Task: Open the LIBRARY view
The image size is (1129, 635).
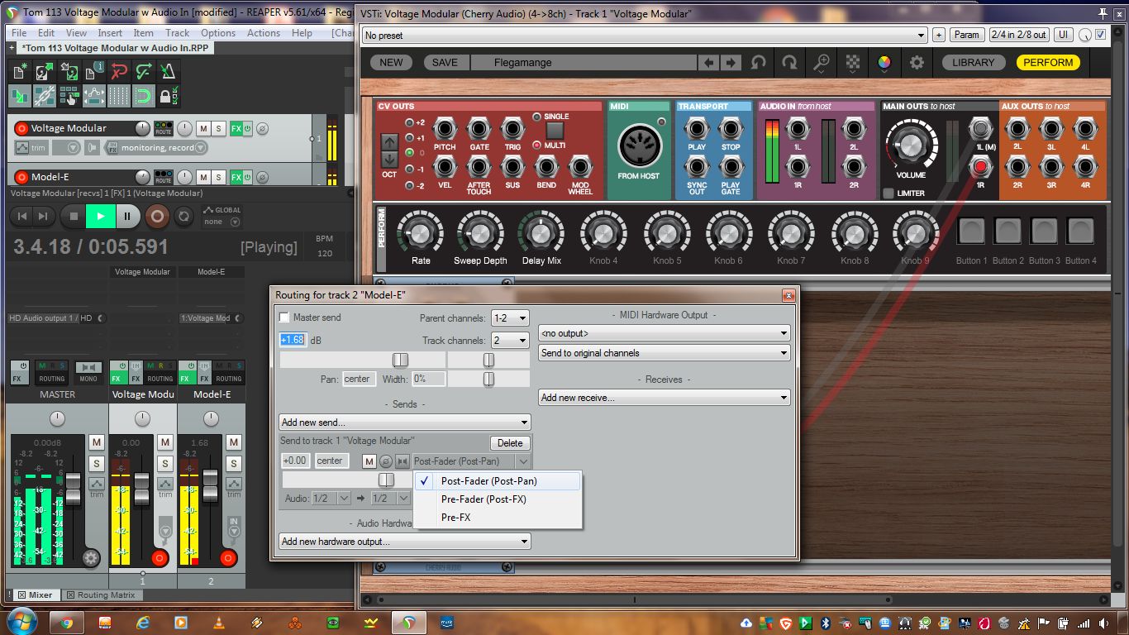Action: pyautogui.click(x=974, y=62)
